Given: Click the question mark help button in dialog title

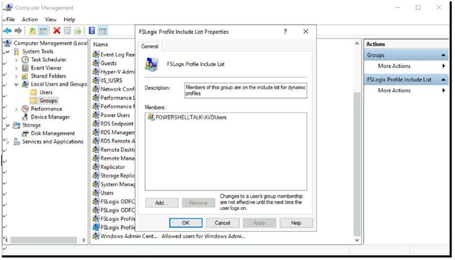Looking at the screenshot, I should click(x=285, y=32).
